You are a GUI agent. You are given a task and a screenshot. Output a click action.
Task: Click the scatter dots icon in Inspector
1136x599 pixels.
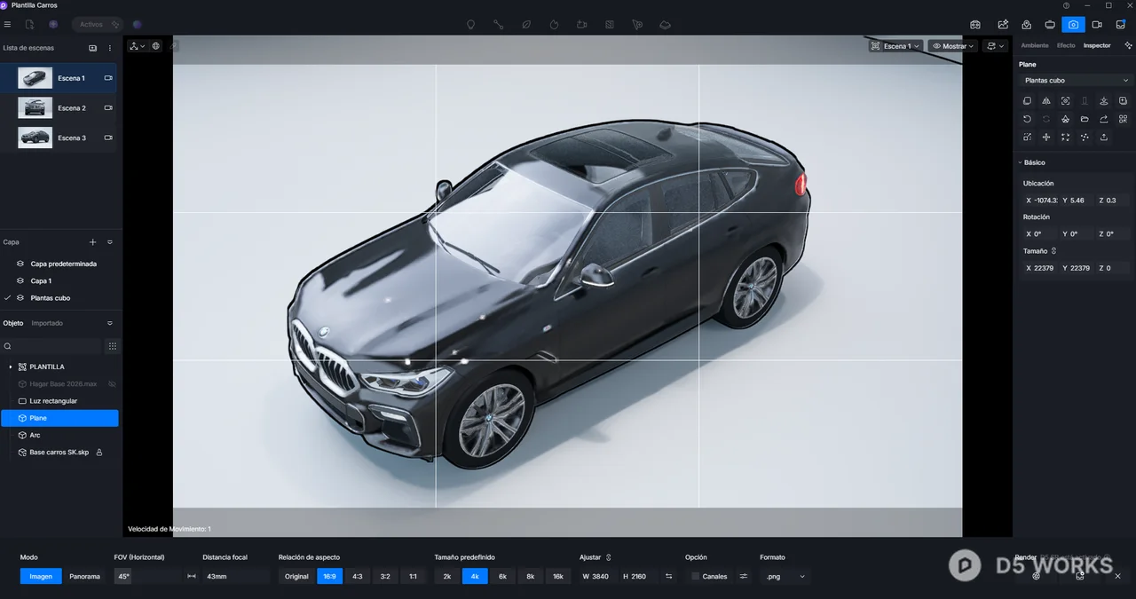coord(1085,138)
